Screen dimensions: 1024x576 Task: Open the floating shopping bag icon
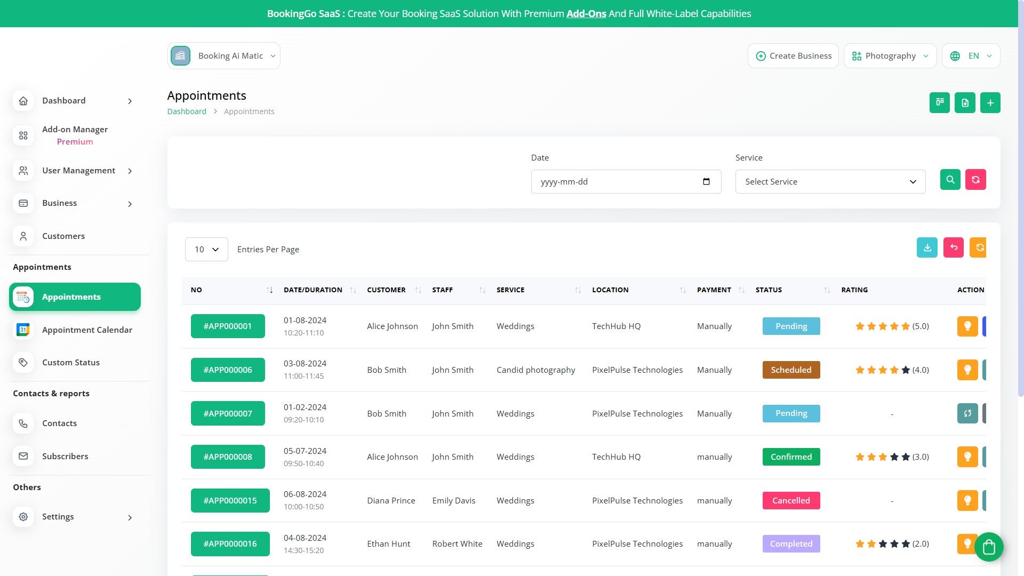tap(989, 547)
